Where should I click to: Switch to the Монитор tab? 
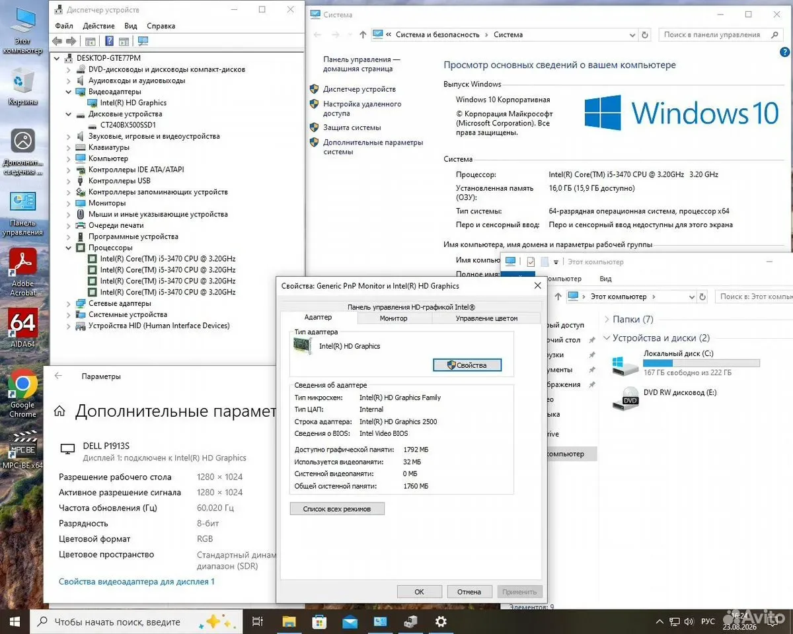coord(394,318)
